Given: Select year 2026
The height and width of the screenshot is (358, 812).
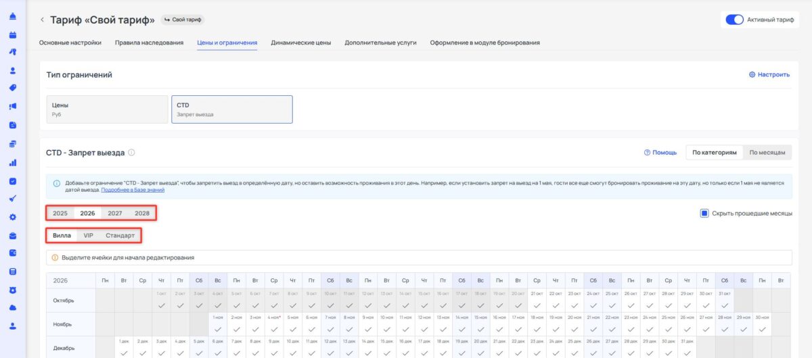Looking at the screenshot, I should [87, 213].
